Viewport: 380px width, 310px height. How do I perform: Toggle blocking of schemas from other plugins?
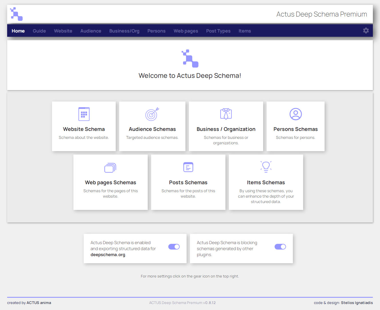coord(280,246)
